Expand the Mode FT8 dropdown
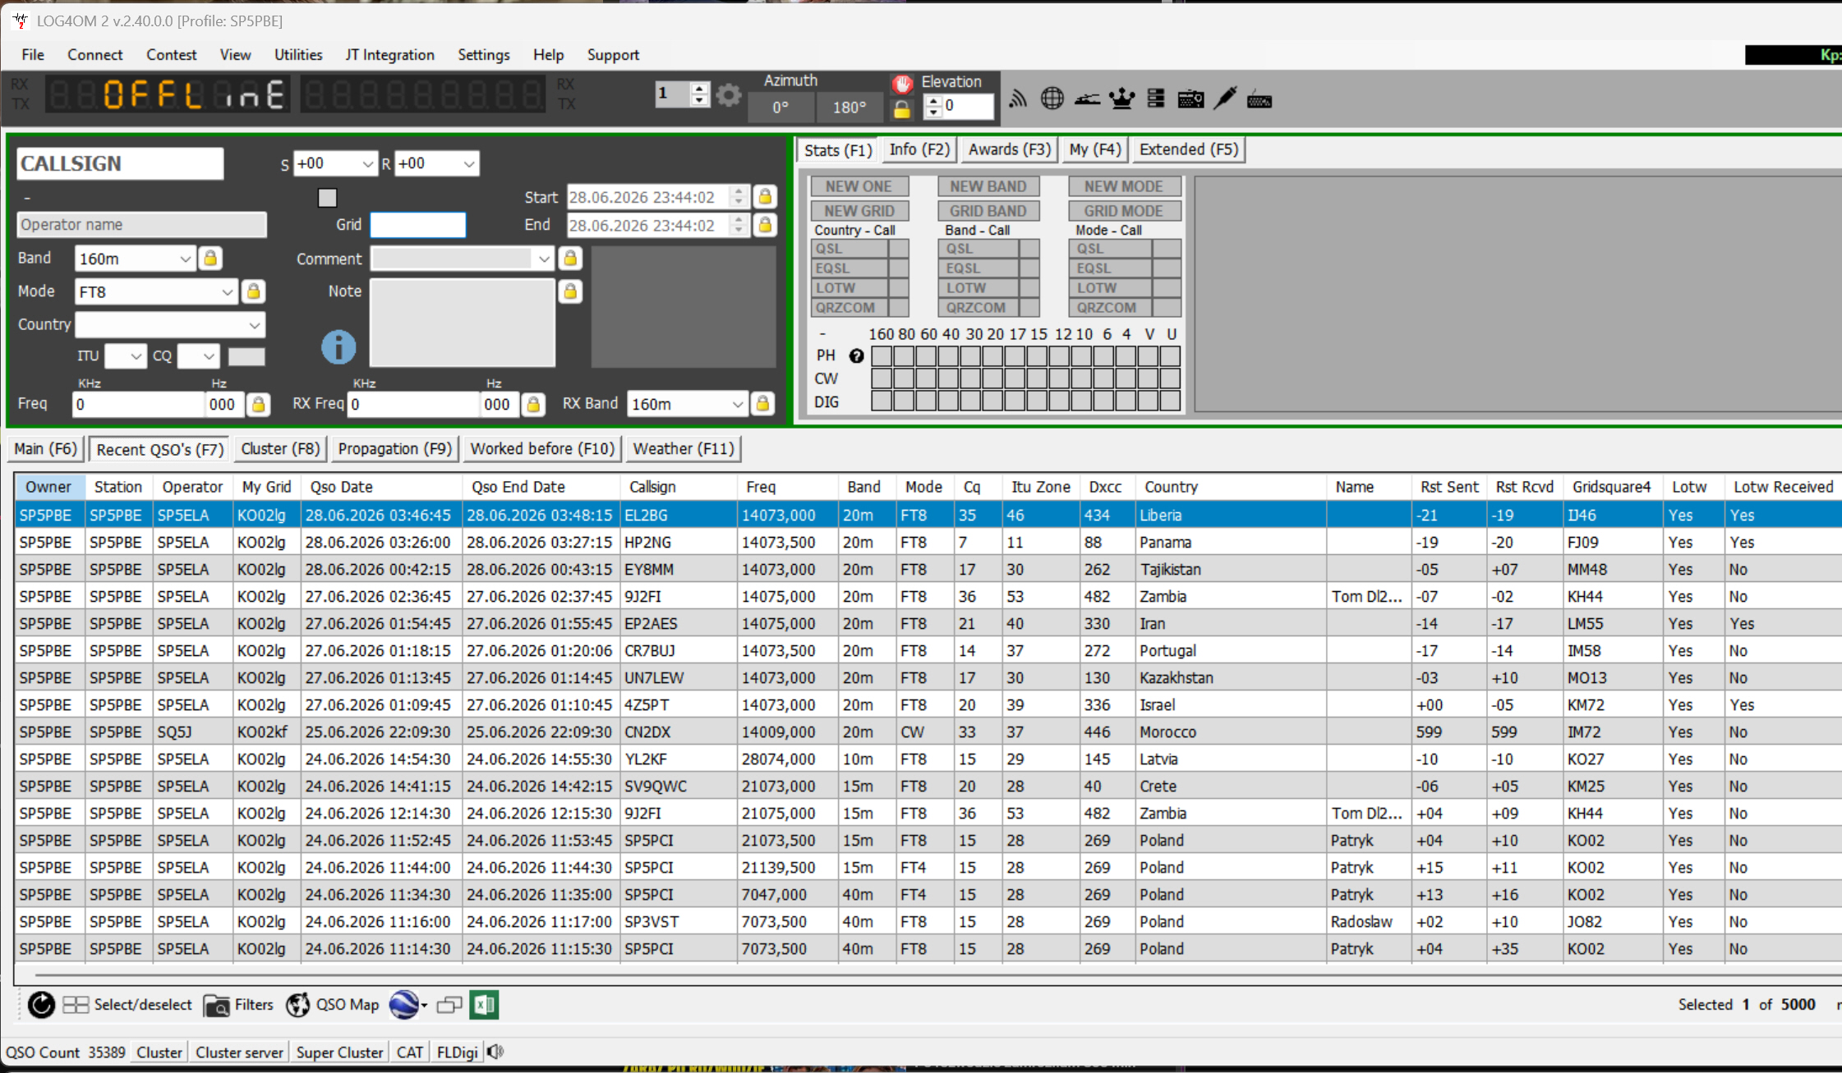1842x1073 pixels. [x=228, y=291]
